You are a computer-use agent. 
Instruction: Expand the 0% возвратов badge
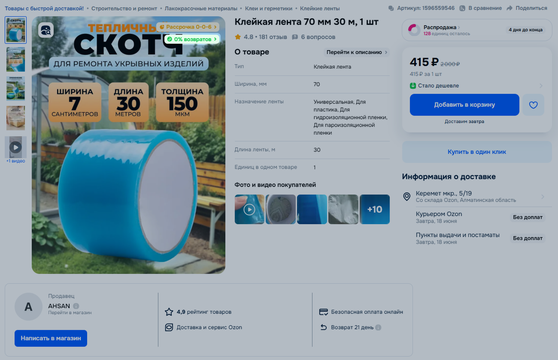pyautogui.click(x=192, y=39)
